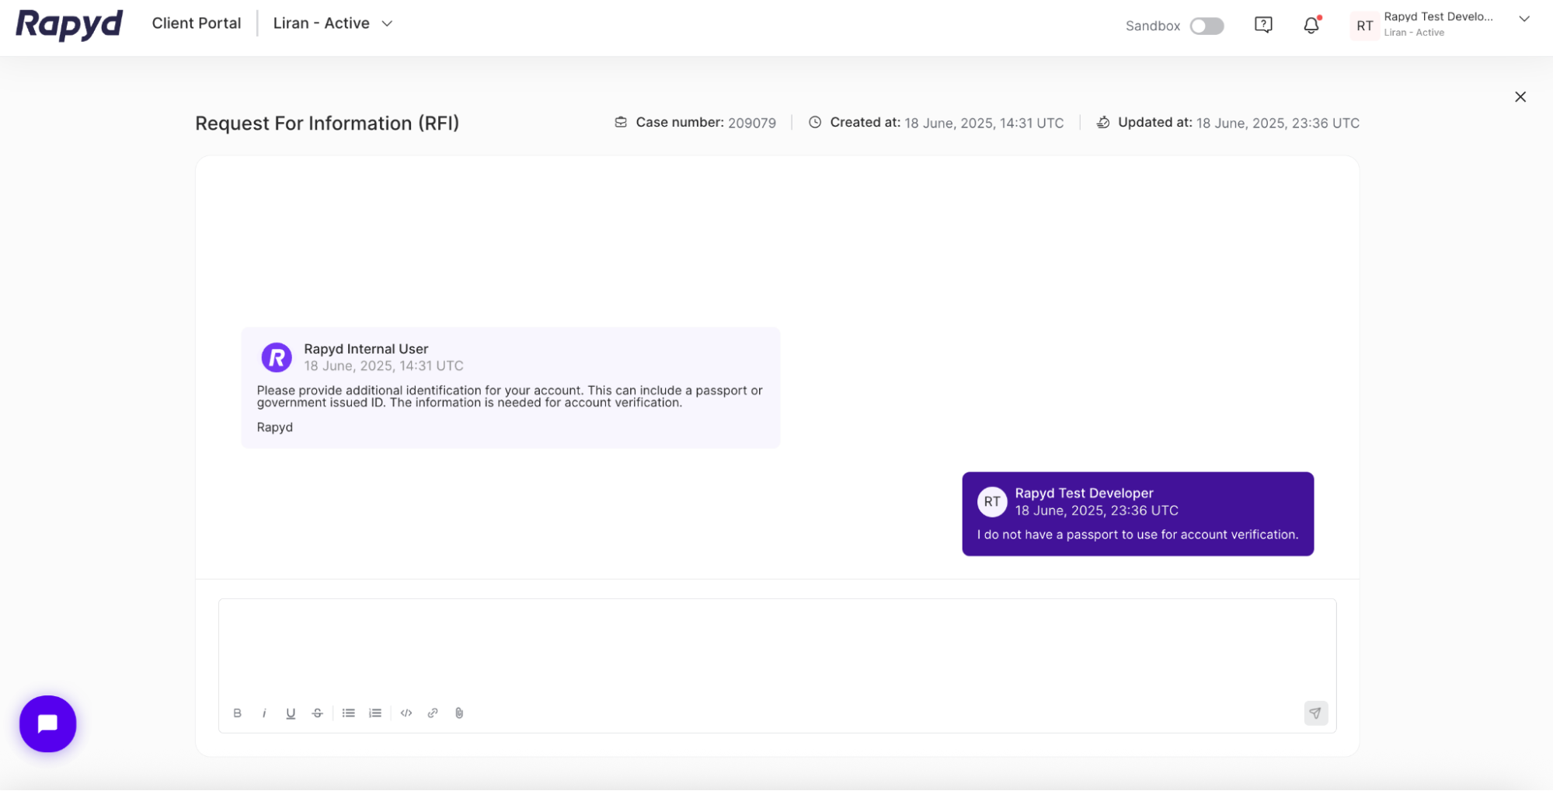Image resolution: width=1553 pixels, height=791 pixels.
Task: Open the Liran - Active account dropdown
Action: coord(333,23)
